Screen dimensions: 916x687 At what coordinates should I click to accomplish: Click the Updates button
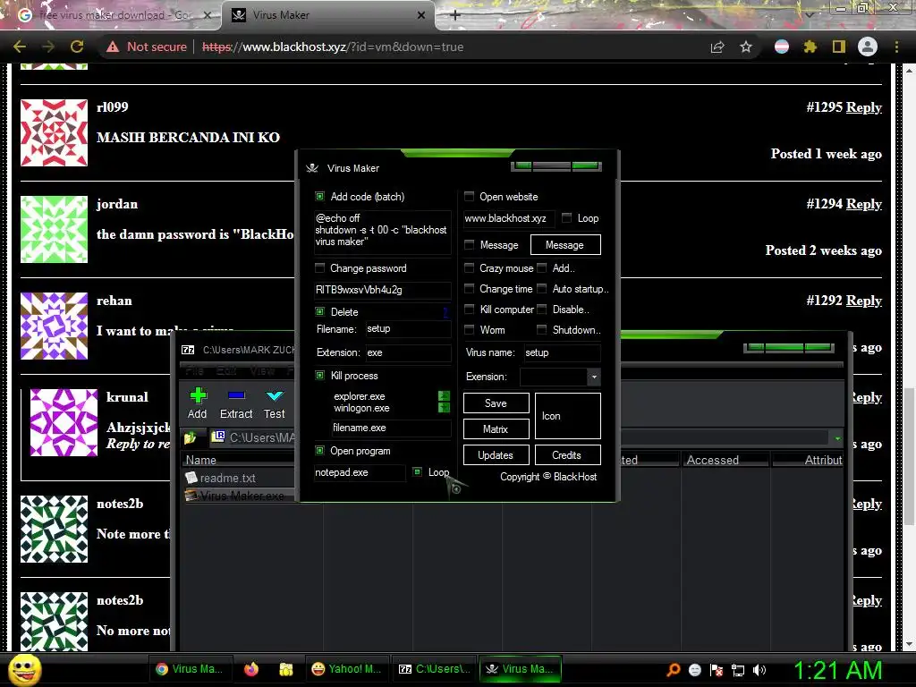(x=496, y=455)
